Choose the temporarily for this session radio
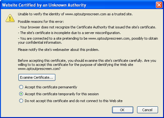164x118 pixels. [21, 94]
